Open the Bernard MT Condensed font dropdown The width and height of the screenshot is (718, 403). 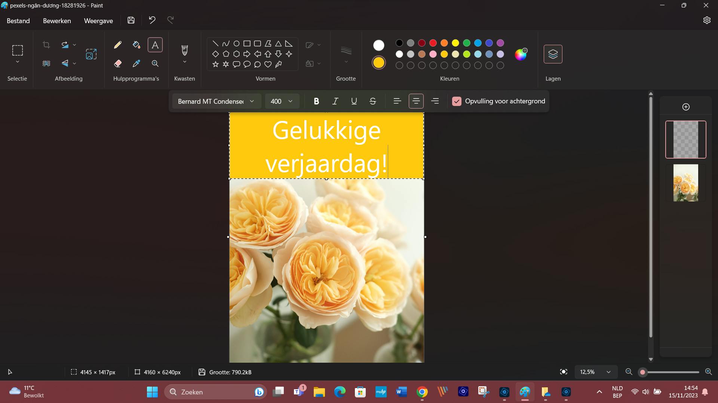tap(217, 101)
